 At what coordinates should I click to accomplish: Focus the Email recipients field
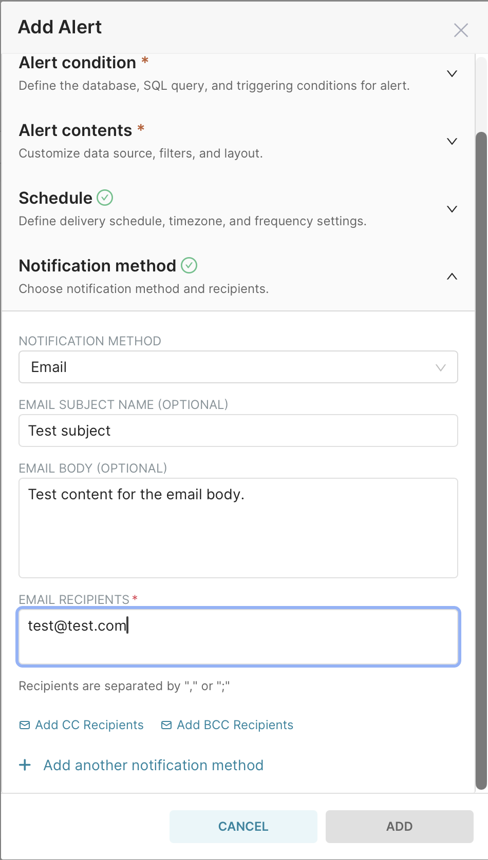click(x=238, y=636)
